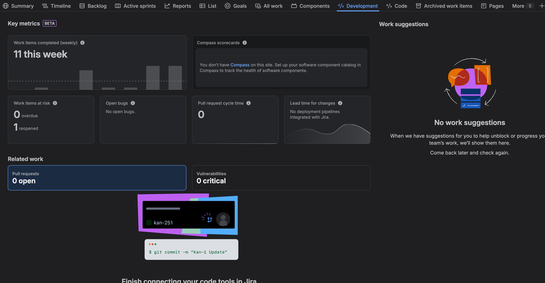Click the BETA badge next to Key metrics
The image size is (545, 283).
(x=49, y=23)
